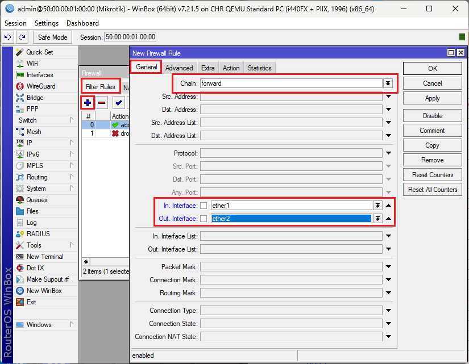The image size is (469, 364).
Task: Click the redo arrow in toolbar
Action: coord(22,37)
